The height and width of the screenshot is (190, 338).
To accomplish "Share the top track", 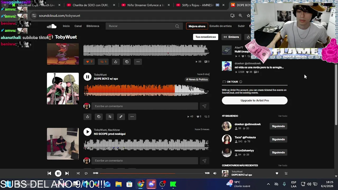I will coord(116,62).
